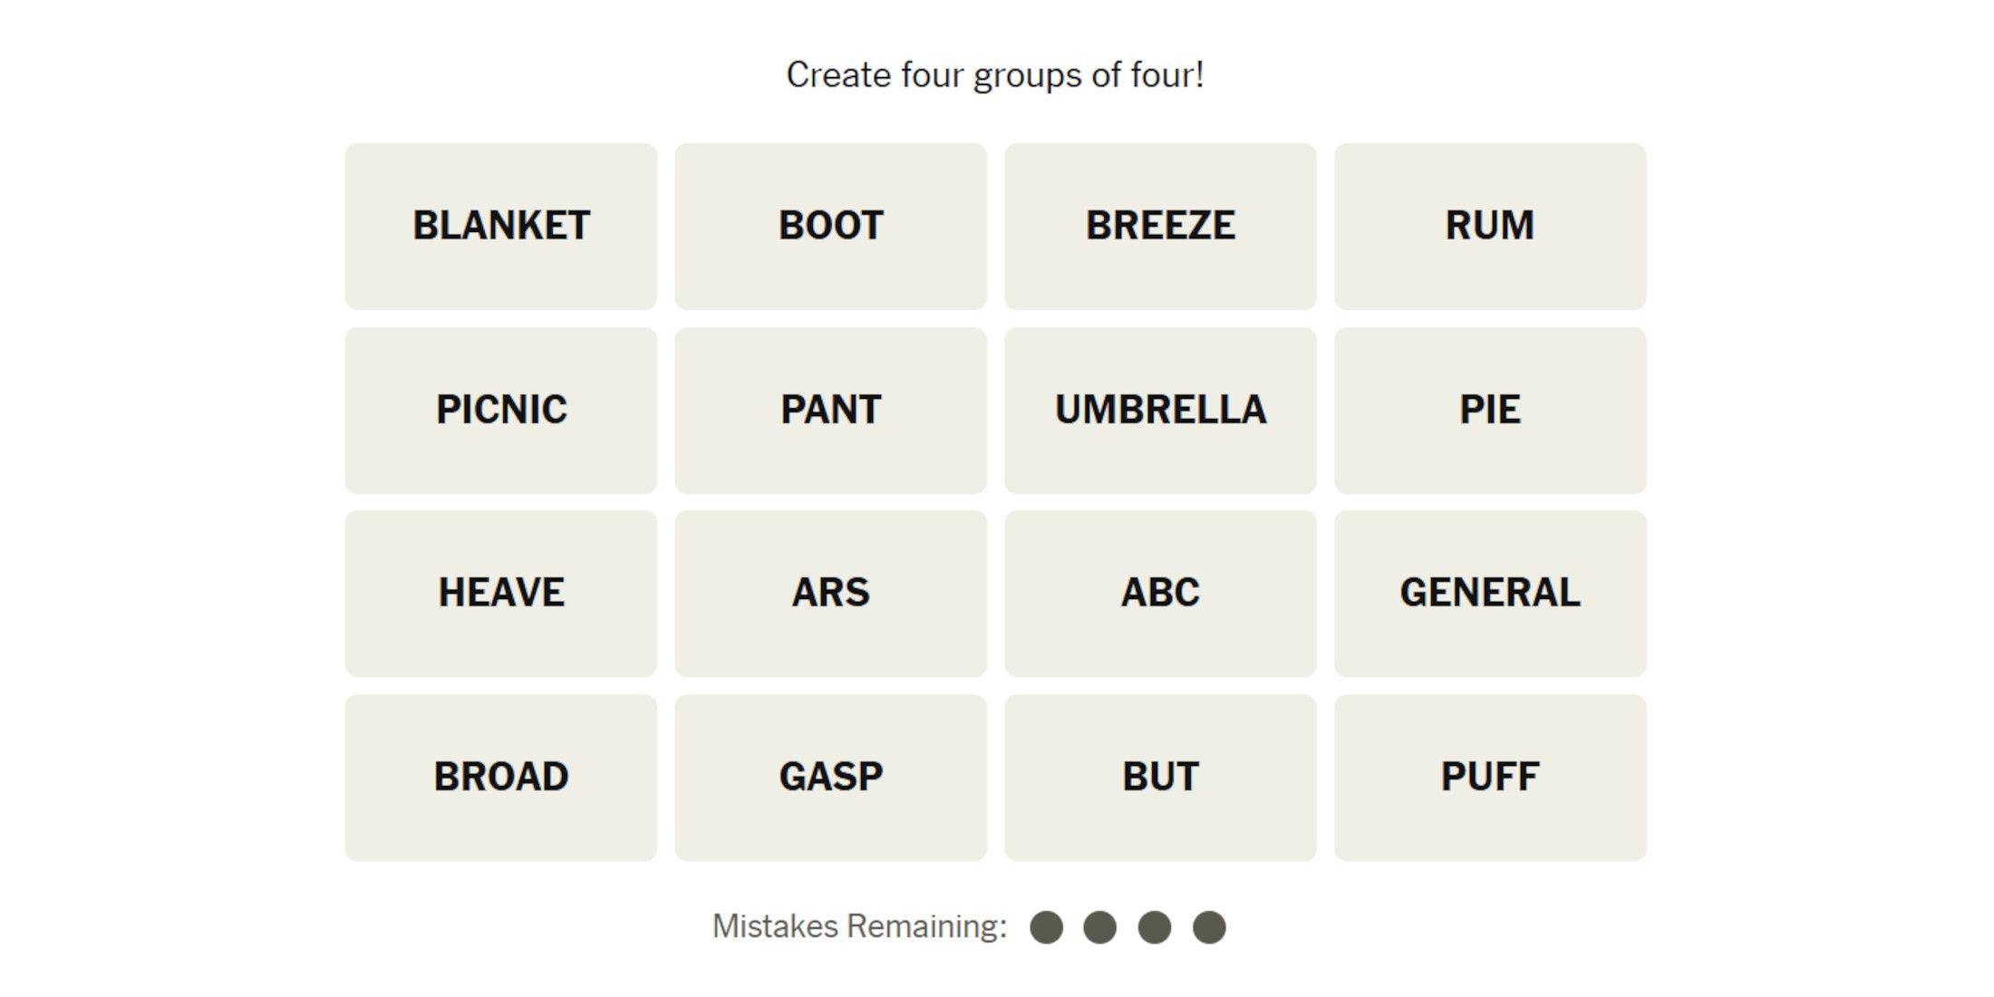Click the HEAVE word card

coord(499,594)
